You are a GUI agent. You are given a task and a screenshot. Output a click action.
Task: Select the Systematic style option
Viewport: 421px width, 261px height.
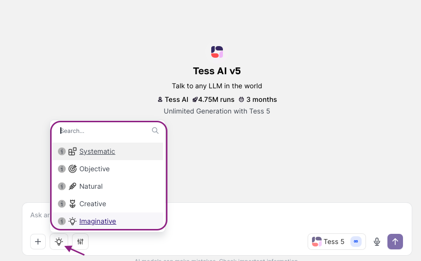108,151
